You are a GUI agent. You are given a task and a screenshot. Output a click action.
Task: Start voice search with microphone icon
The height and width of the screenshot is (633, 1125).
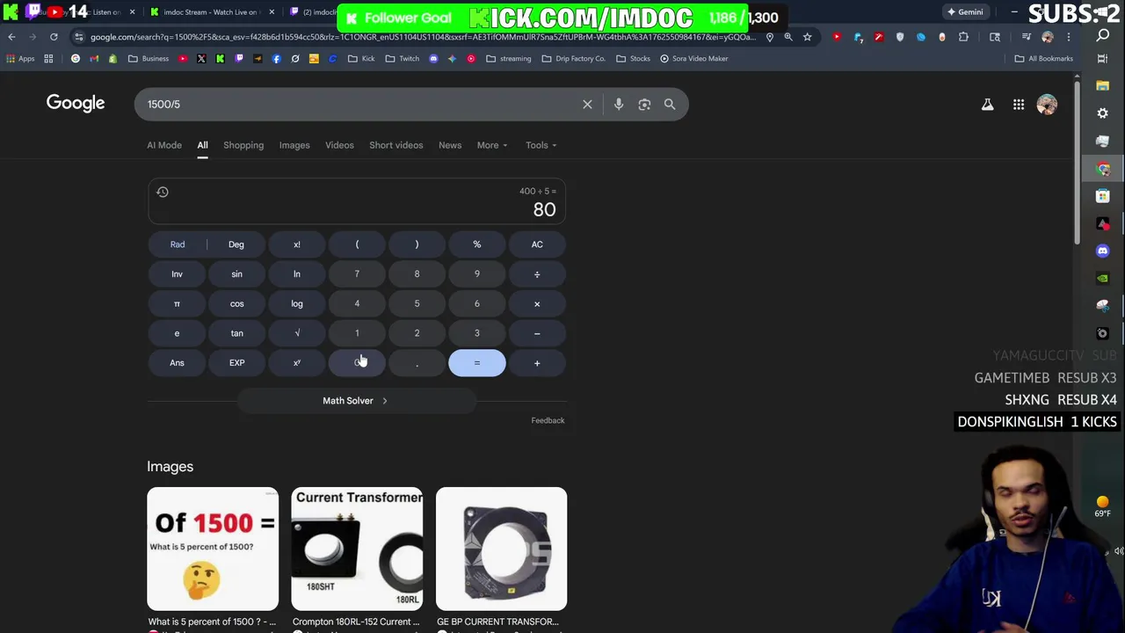click(619, 105)
